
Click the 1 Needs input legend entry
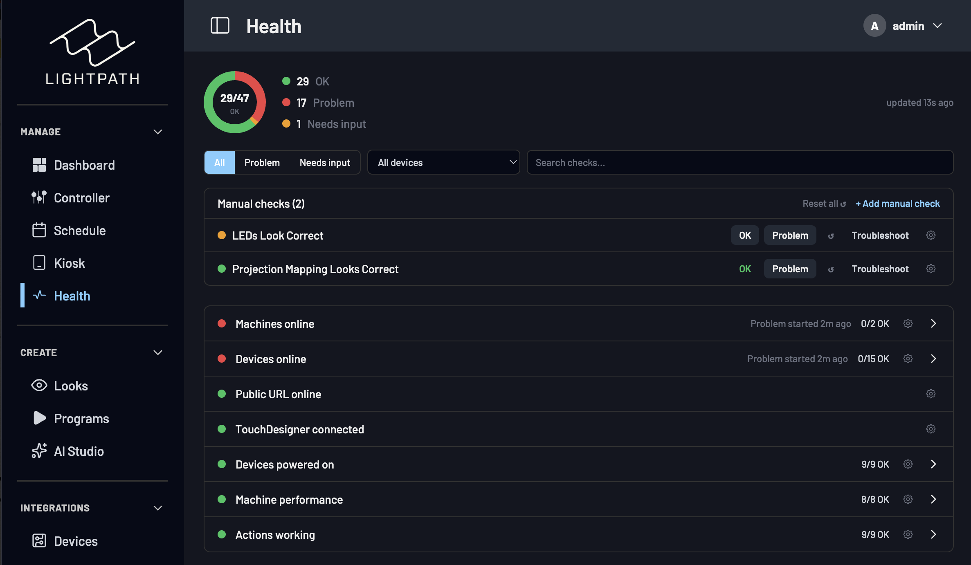tap(324, 124)
